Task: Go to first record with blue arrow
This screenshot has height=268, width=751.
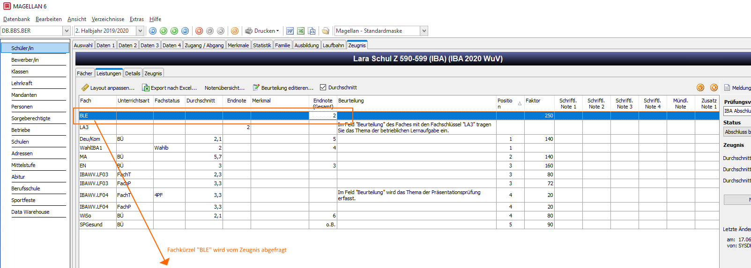Action: (x=153, y=31)
